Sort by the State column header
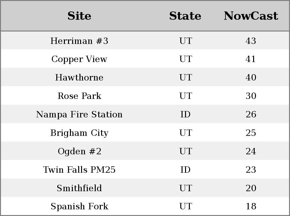This screenshot has height=216, width=290. point(185,16)
